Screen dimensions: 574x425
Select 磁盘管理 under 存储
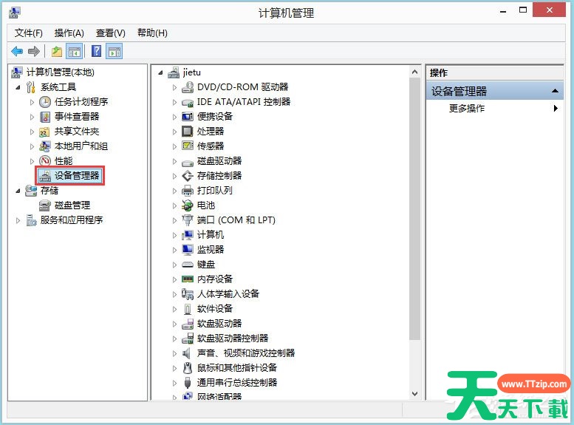[72, 205]
